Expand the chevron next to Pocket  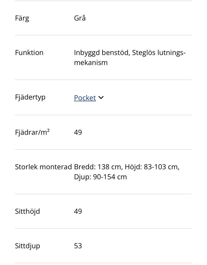[x=101, y=98]
